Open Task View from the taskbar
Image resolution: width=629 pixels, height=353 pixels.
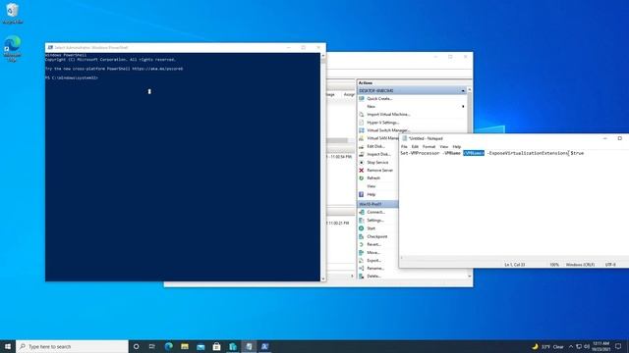pos(152,346)
